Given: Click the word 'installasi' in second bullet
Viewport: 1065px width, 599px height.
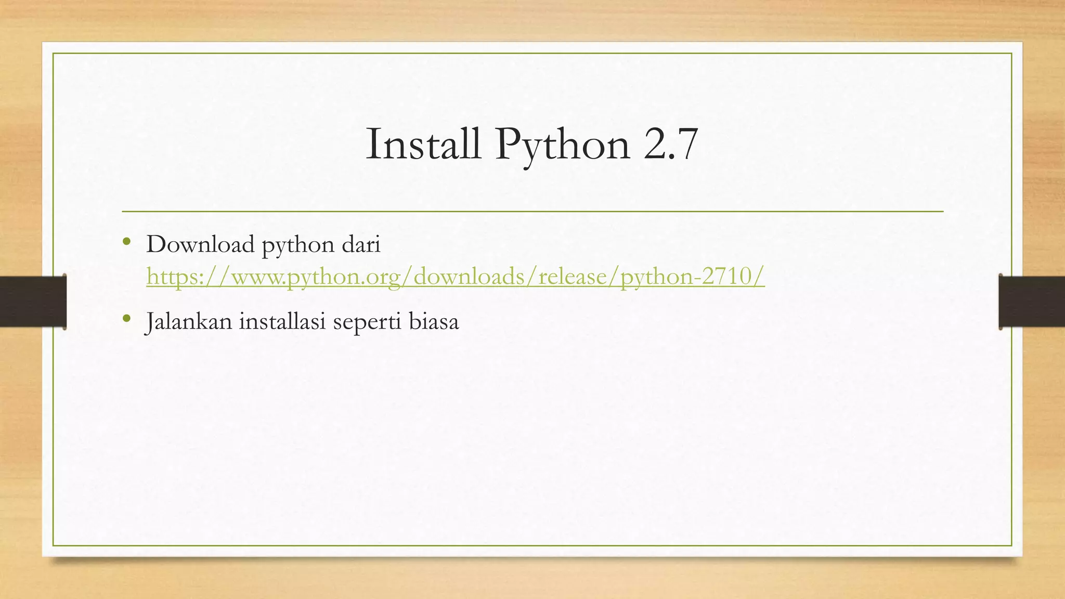Looking at the screenshot, I should click(x=283, y=321).
